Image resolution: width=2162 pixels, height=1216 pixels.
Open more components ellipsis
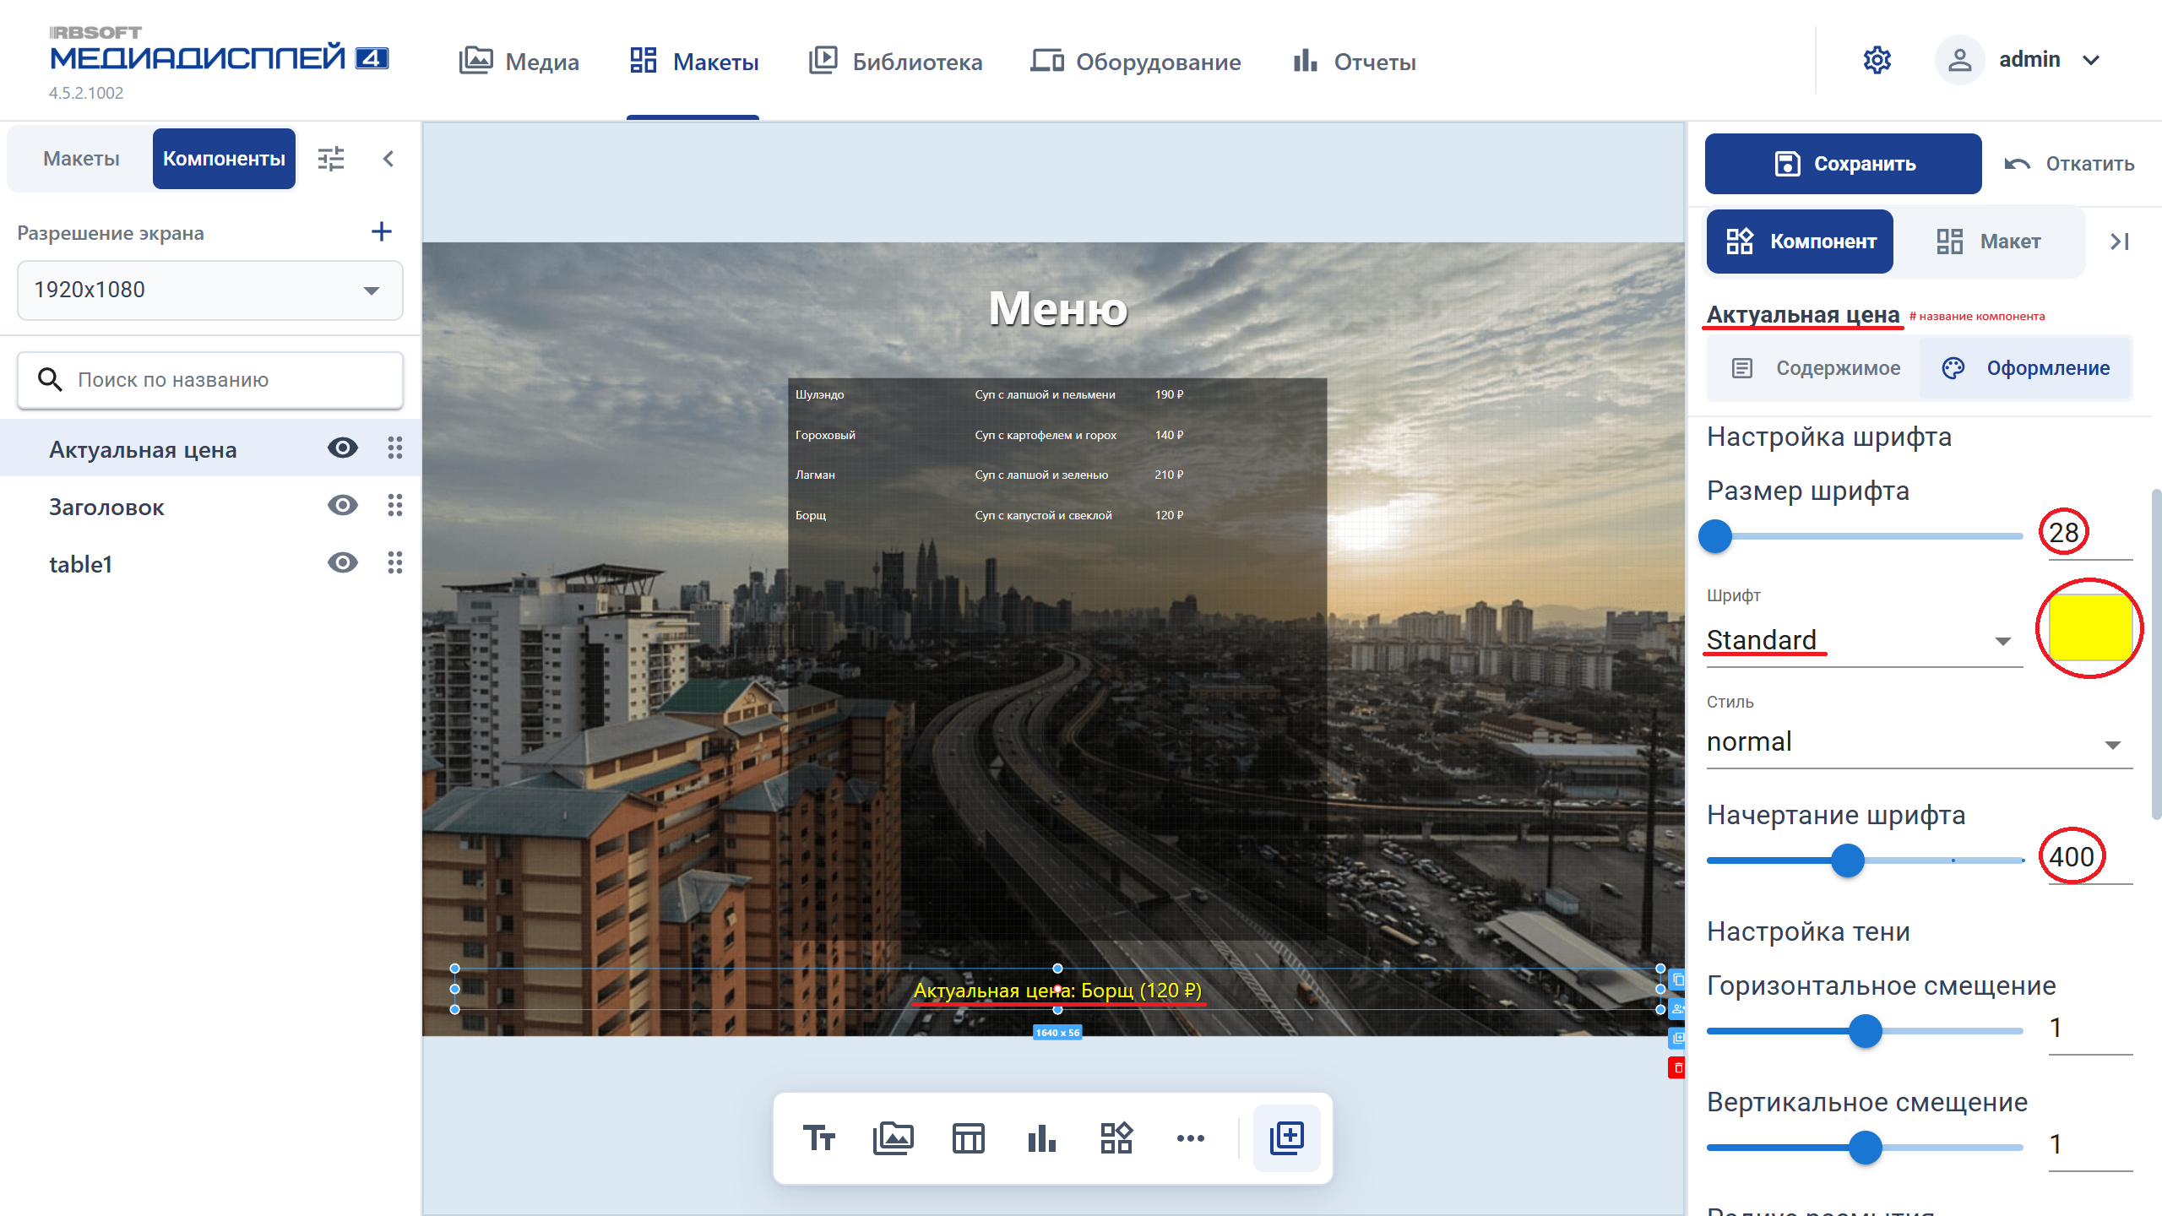point(1191,1138)
